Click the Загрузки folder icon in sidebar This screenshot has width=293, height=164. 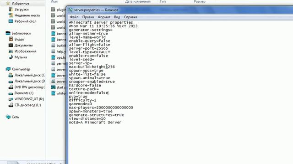coord(11,9)
